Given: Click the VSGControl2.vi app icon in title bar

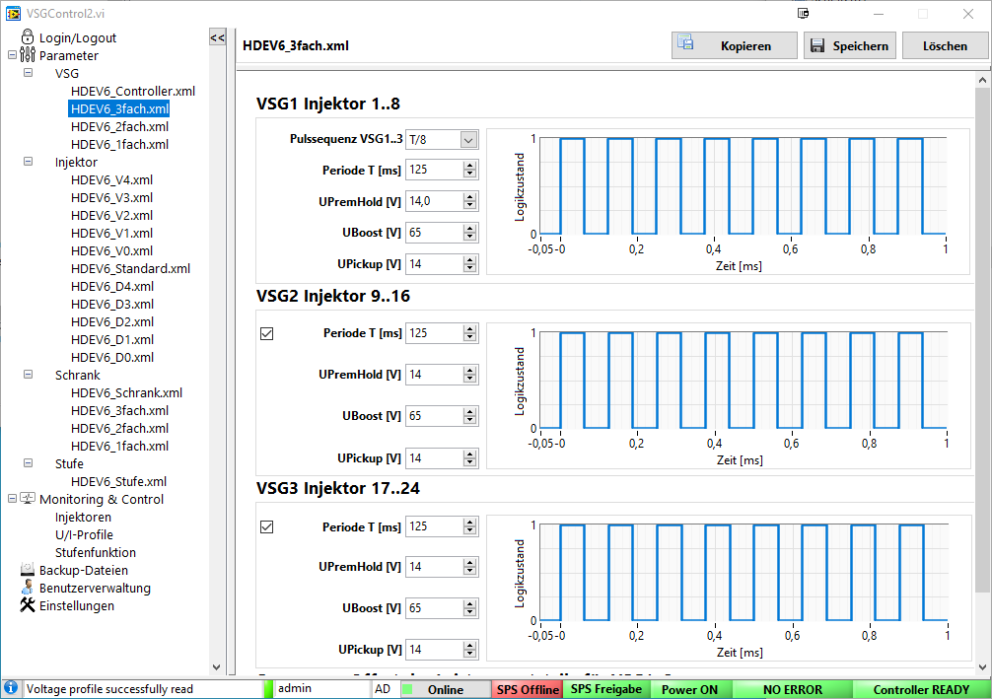Looking at the screenshot, I should point(13,13).
